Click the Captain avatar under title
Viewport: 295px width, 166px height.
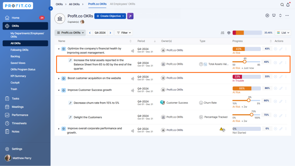coord(82,22)
